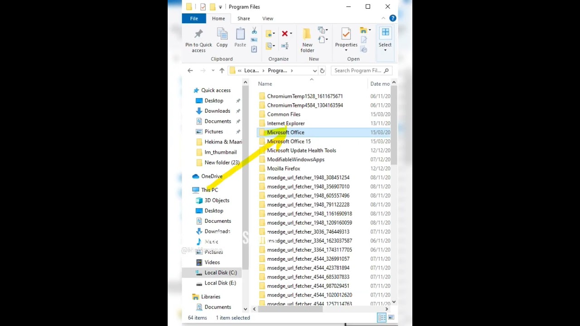The height and width of the screenshot is (326, 580).
Task: Sort by the Name column header
Action: [265, 84]
